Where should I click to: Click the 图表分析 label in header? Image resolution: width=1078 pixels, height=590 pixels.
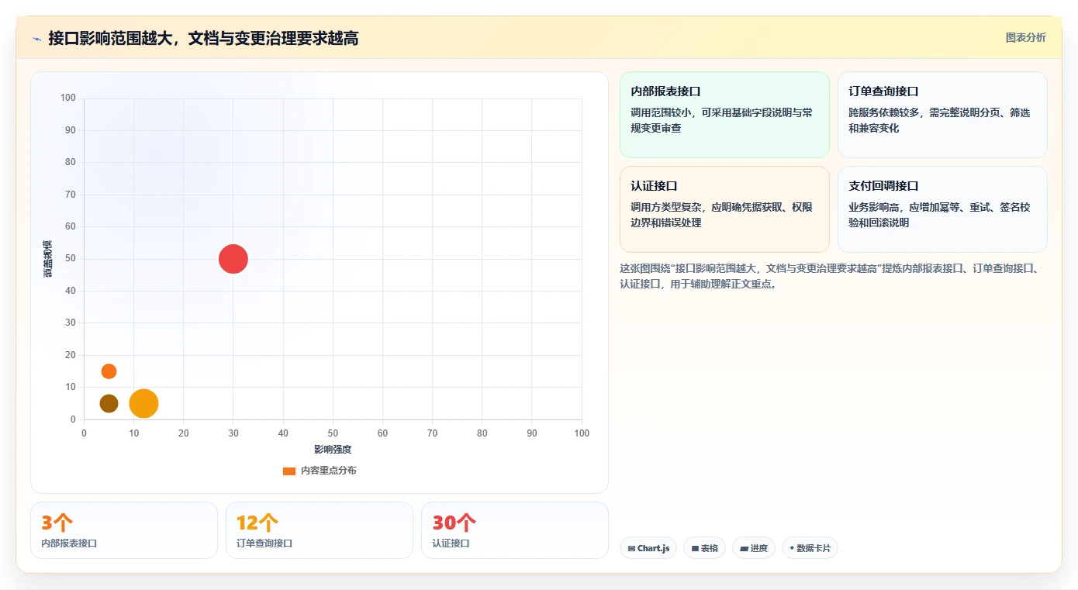click(1025, 37)
